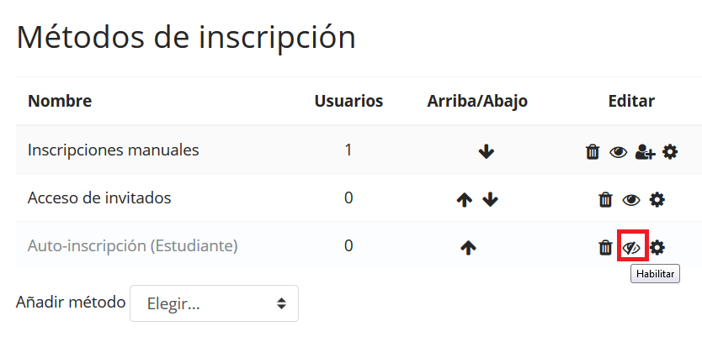Viewport: 702px width, 337px height.
Task: Open the Añadir método dropdown
Action: [214, 303]
